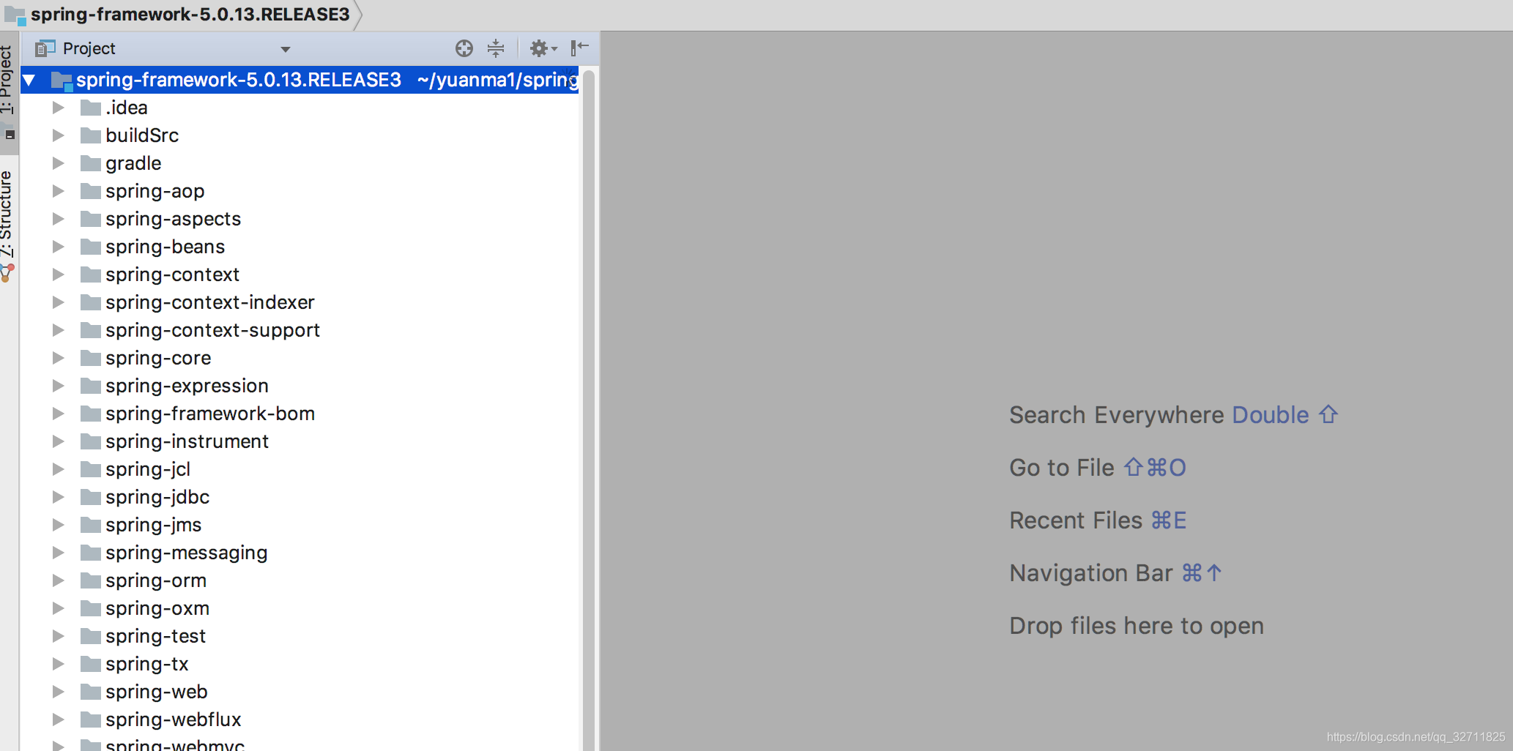
Task: Expand the spring-messaging module arrow
Action: (59, 553)
